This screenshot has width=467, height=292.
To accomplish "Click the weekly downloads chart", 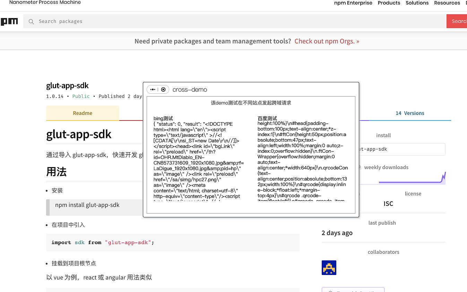I will [x=412, y=178].
